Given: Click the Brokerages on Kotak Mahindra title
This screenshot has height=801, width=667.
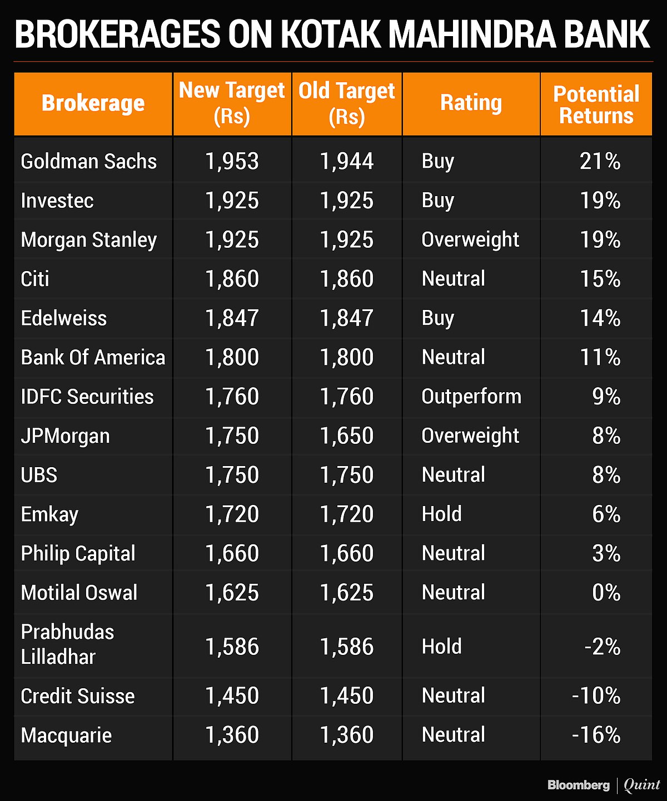Looking at the screenshot, I should [332, 34].
